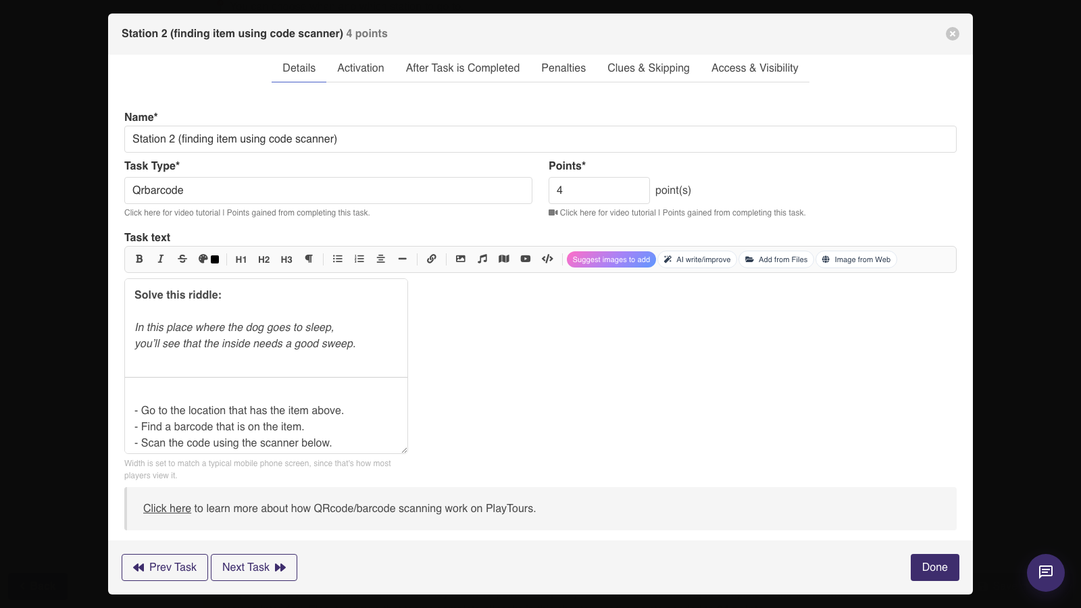This screenshot has width=1081, height=608.
Task: Click the Done button
Action: pyautogui.click(x=935, y=567)
